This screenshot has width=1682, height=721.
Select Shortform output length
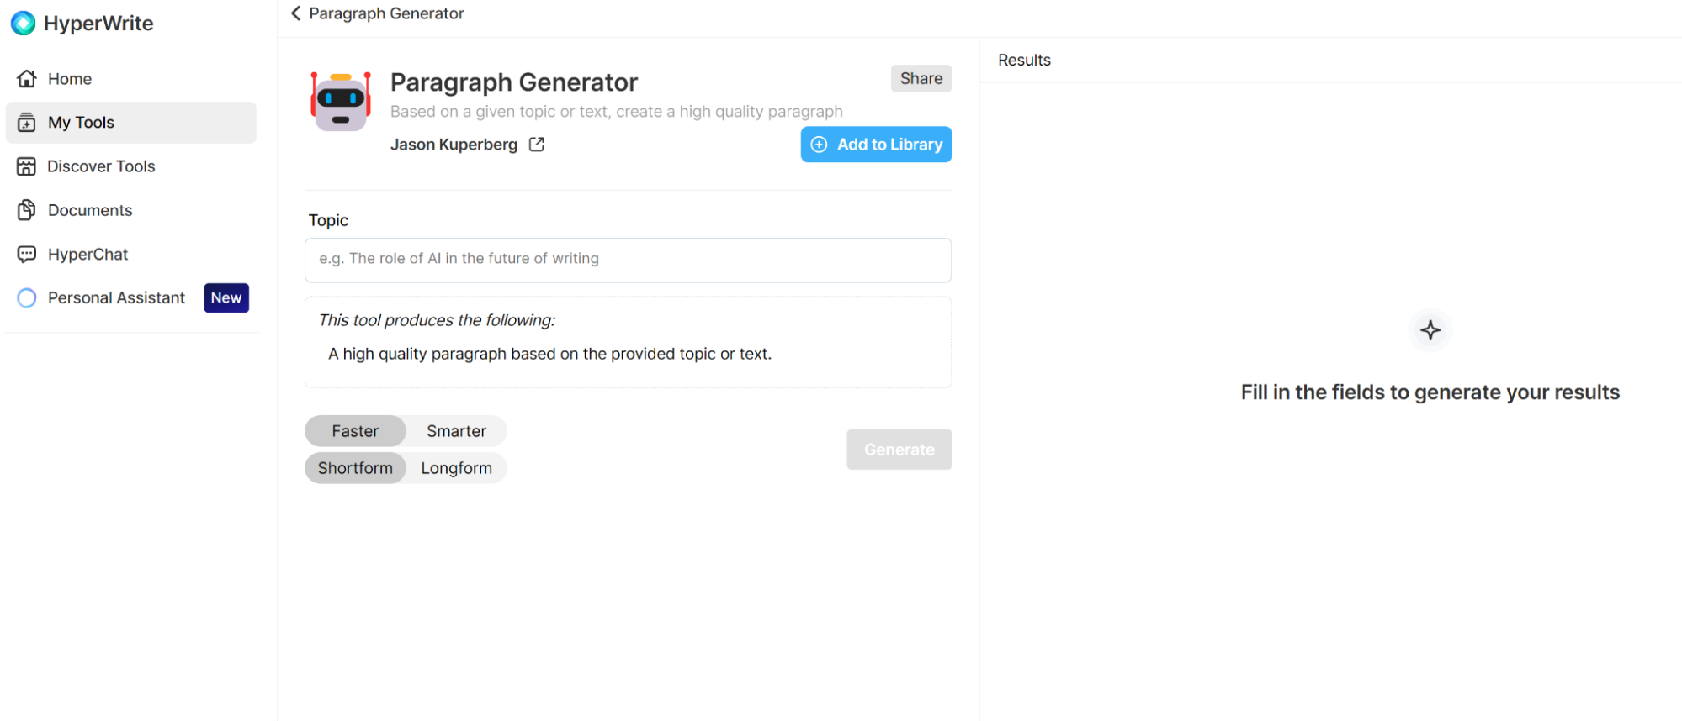pos(355,468)
